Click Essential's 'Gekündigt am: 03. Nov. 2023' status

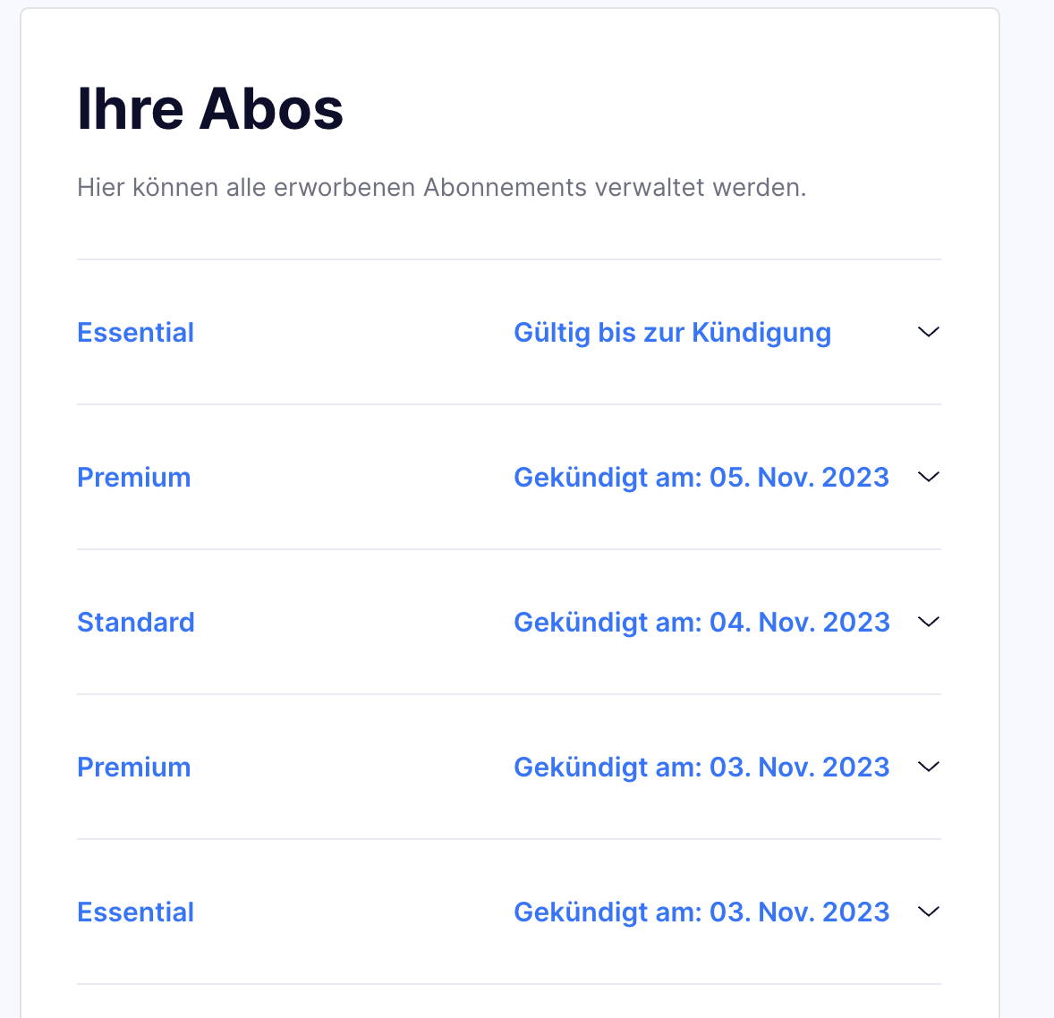point(701,912)
